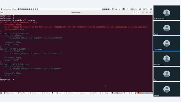Switch to the '1-ubuntu' taskbar window
Viewport: 181px width, 102px height.
click(x=33, y=93)
